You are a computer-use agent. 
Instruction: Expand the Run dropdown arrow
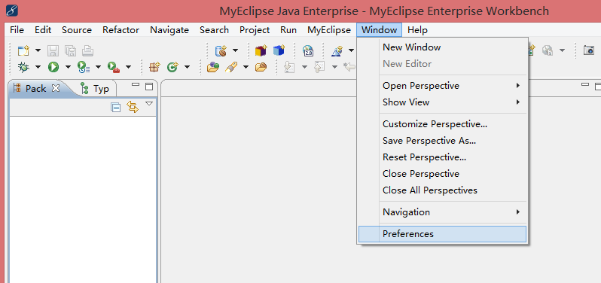click(68, 68)
